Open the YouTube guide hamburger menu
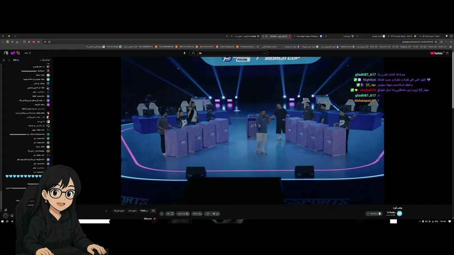Image resolution: width=454 pixels, height=255 pixels. (447, 53)
